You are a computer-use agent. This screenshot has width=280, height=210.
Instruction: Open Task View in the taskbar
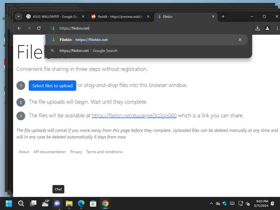tap(33, 203)
